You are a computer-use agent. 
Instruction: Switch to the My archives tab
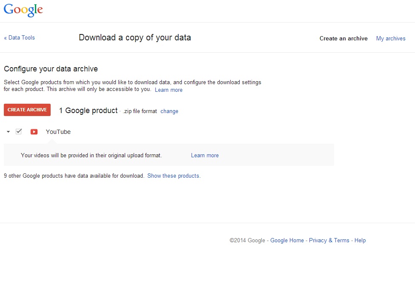pos(391,38)
